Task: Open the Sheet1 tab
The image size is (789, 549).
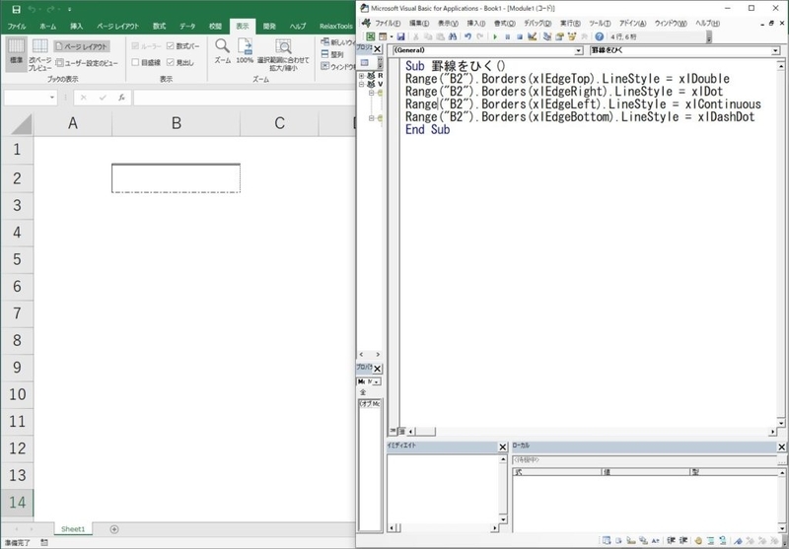Action: pos(73,529)
